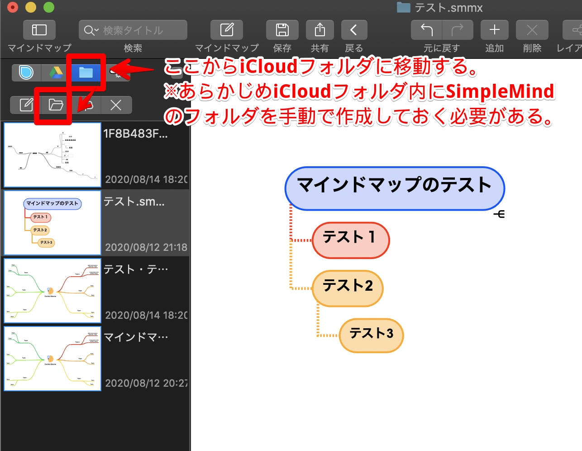Click the new マインドマップ edit icon in toolbar

pos(227,30)
